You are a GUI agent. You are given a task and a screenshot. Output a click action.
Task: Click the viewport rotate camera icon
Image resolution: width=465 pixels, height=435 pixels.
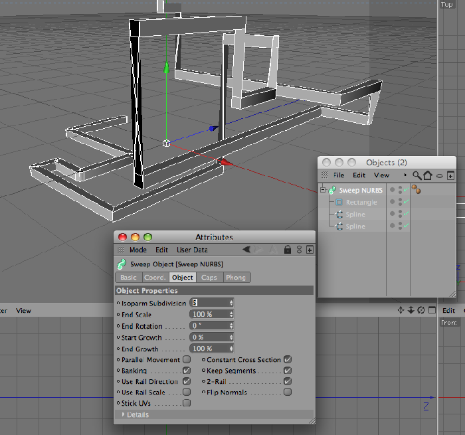point(420,310)
